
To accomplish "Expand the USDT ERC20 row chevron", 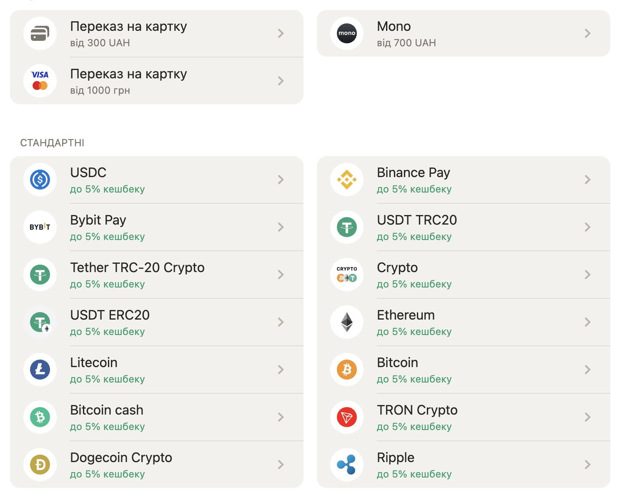I will click(281, 322).
